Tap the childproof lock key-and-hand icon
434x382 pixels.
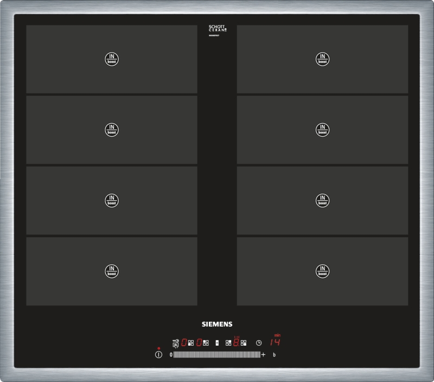point(176,343)
